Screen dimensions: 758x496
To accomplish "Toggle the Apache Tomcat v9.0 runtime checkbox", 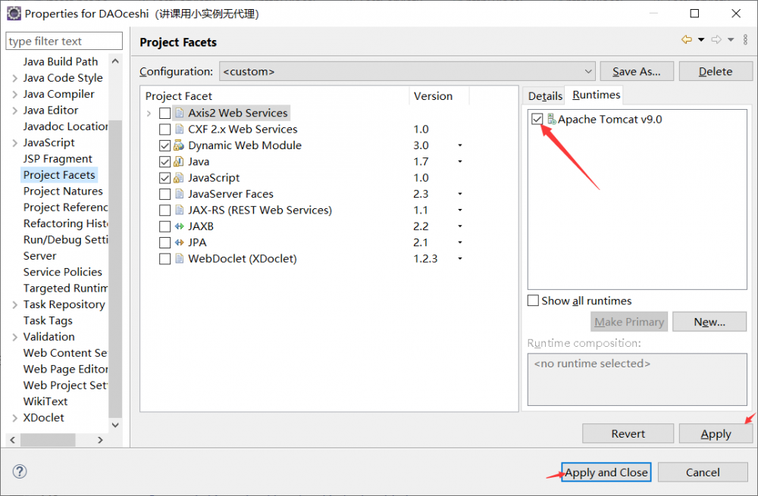I will point(537,119).
